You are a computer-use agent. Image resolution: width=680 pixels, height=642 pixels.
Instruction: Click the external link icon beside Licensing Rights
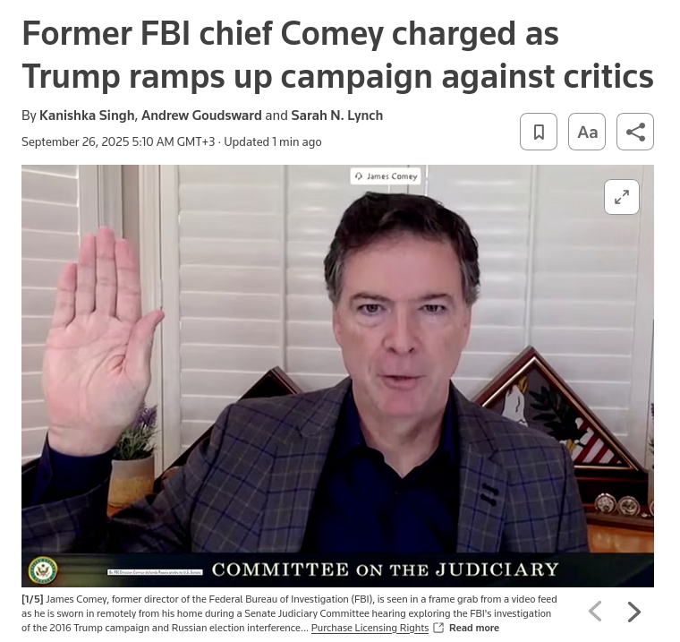(438, 628)
